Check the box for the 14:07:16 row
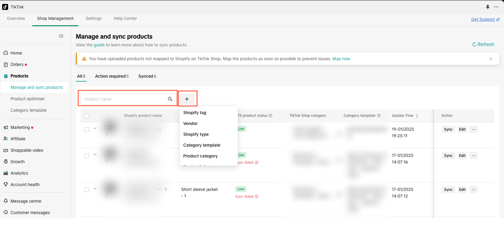Viewport: 504px width, 227px height. pos(87,156)
